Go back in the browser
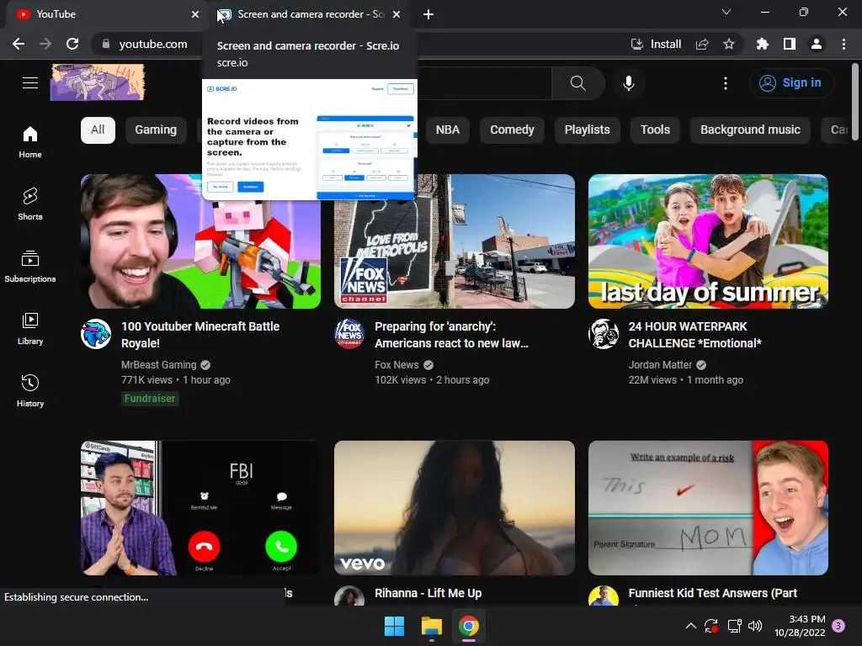The image size is (862, 646). 19,44
